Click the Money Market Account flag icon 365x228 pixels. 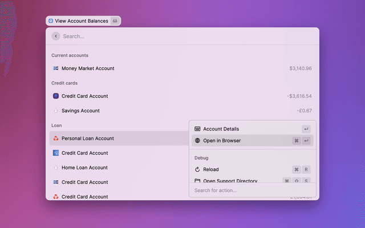(56, 68)
